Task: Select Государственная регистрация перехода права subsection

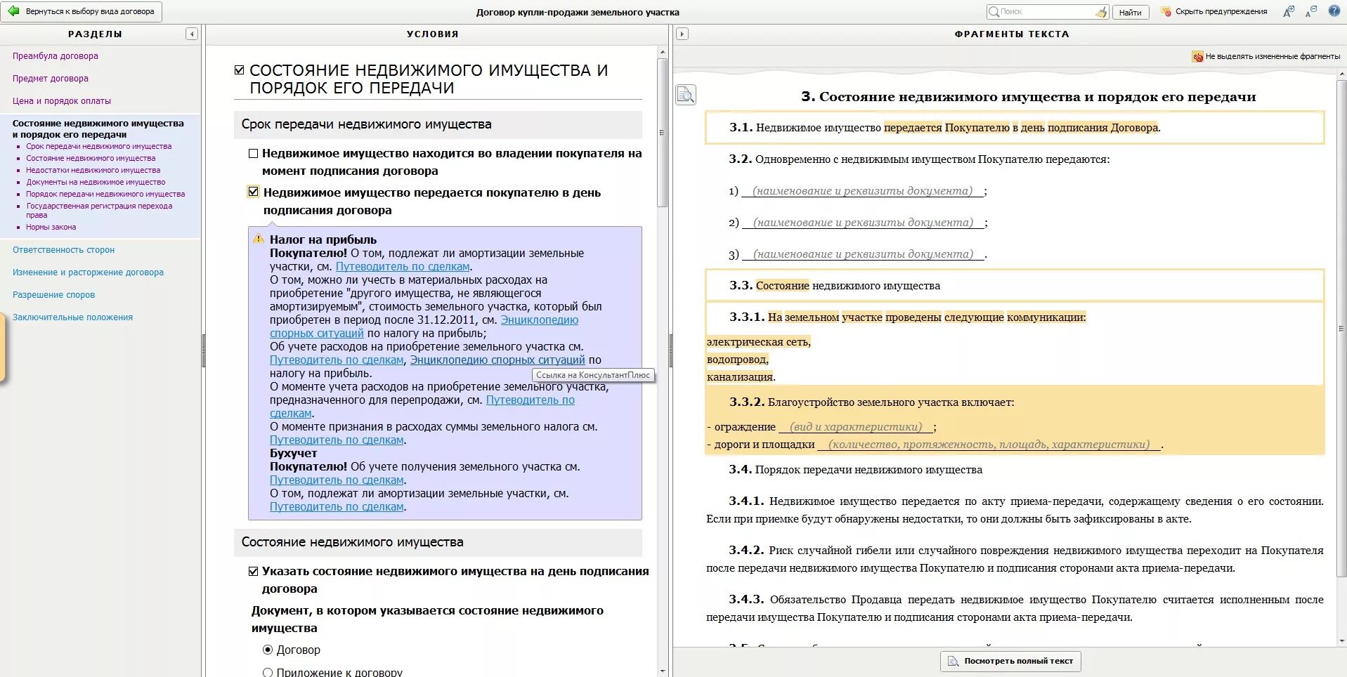Action: pos(99,210)
